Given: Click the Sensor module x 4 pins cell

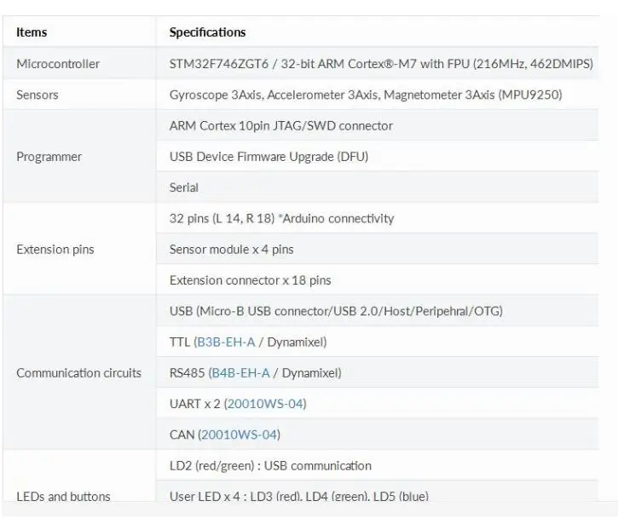Looking at the screenshot, I should click(x=378, y=249).
